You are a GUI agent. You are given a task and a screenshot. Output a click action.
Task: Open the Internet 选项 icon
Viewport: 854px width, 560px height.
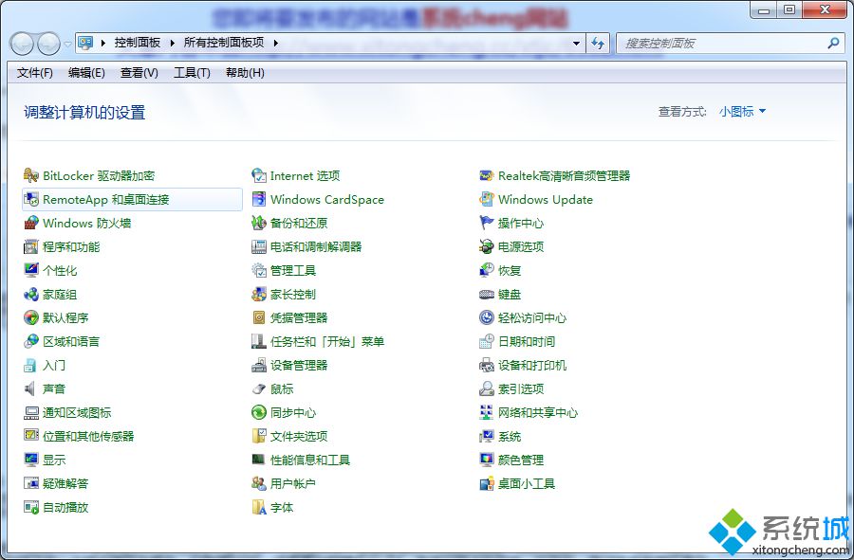coord(259,175)
